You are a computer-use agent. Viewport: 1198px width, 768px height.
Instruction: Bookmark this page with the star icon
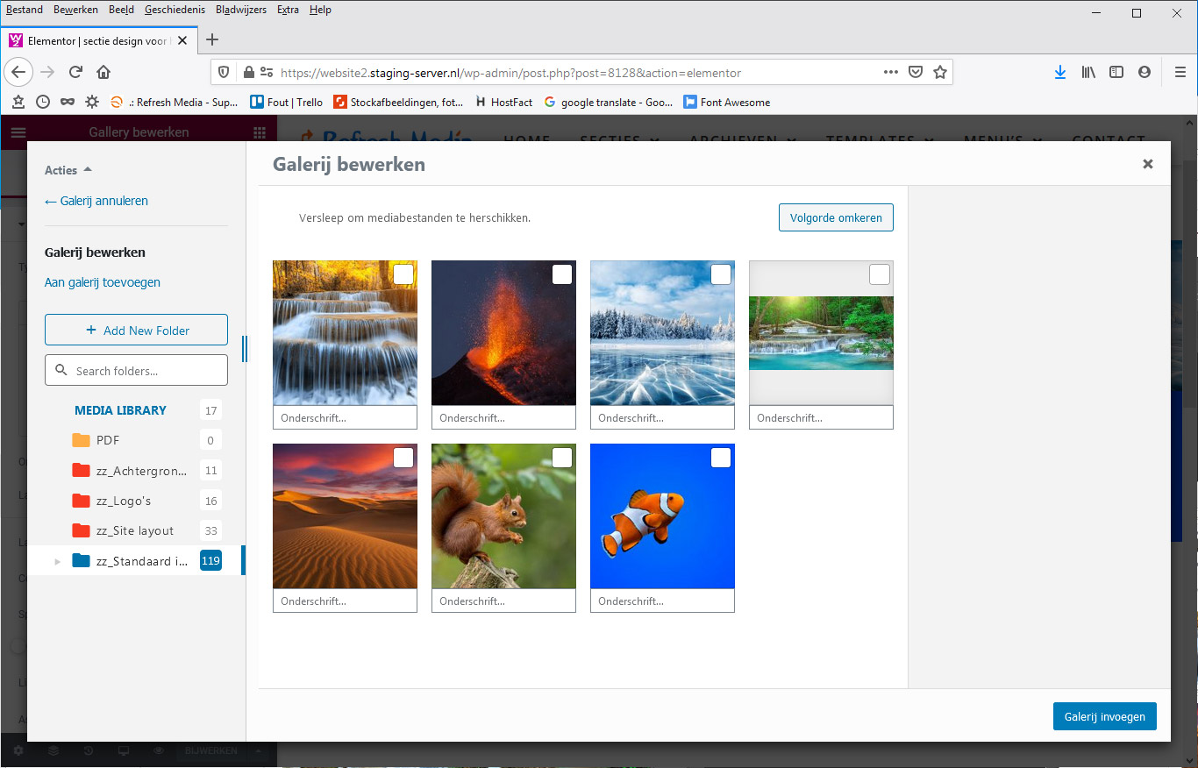(x=940, y=72)
